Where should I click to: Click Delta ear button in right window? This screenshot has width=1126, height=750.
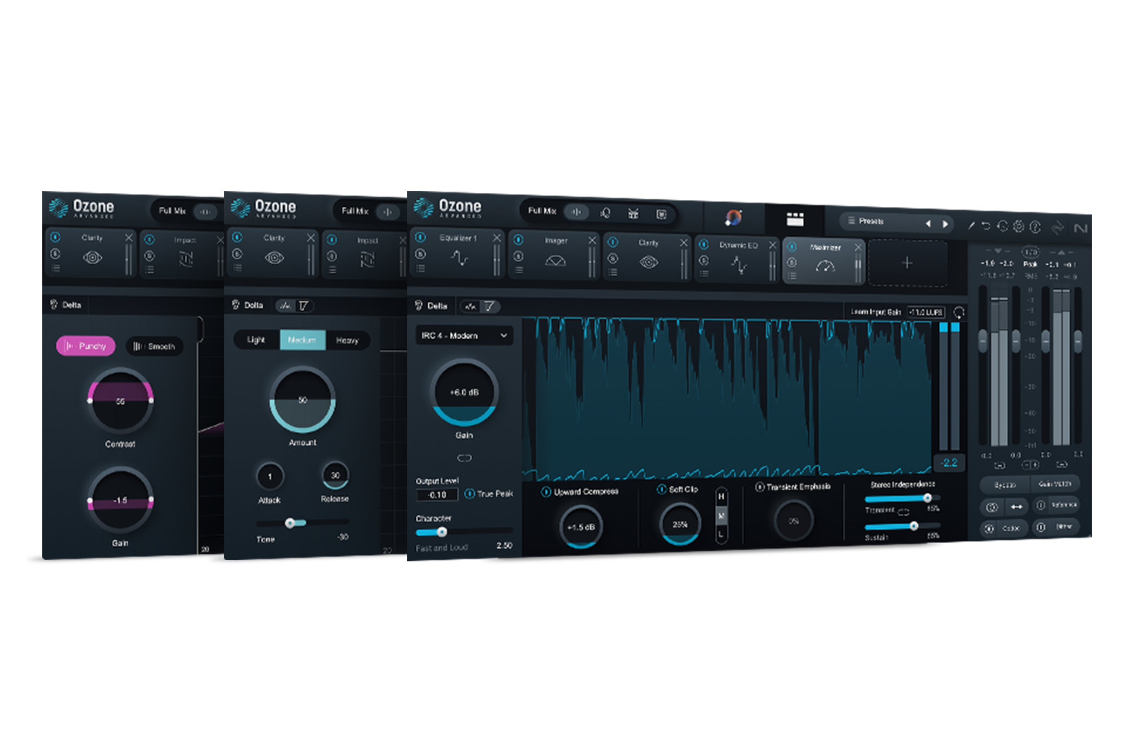(432, 306)
